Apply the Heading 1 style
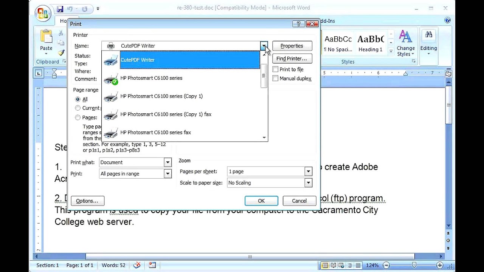 click(x=371, y=43)
